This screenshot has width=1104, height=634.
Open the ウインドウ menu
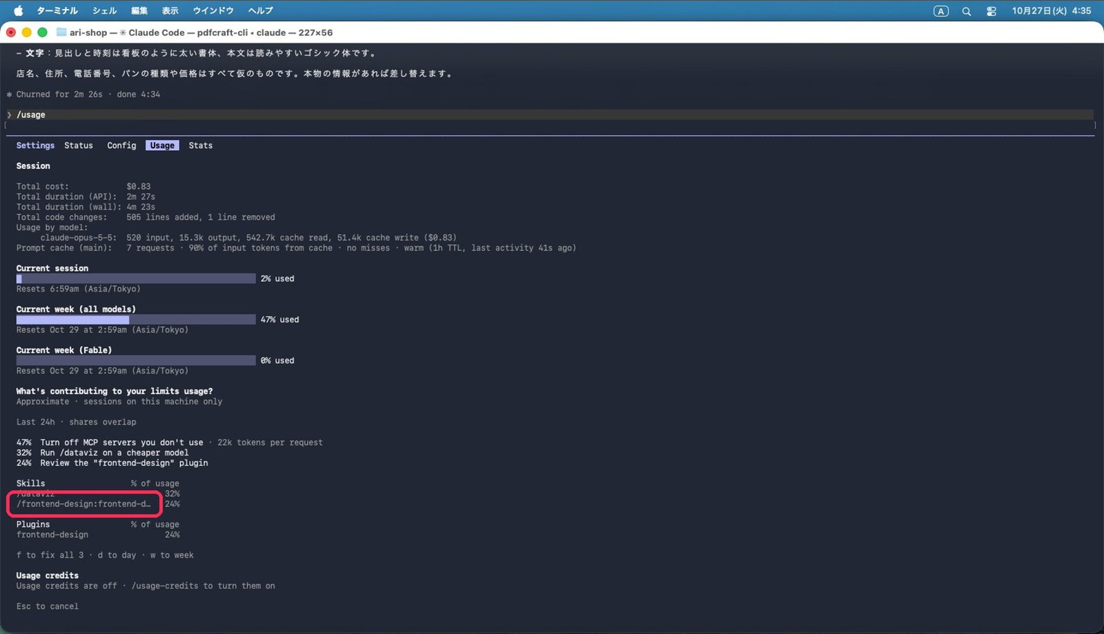(x=213, y=10)
